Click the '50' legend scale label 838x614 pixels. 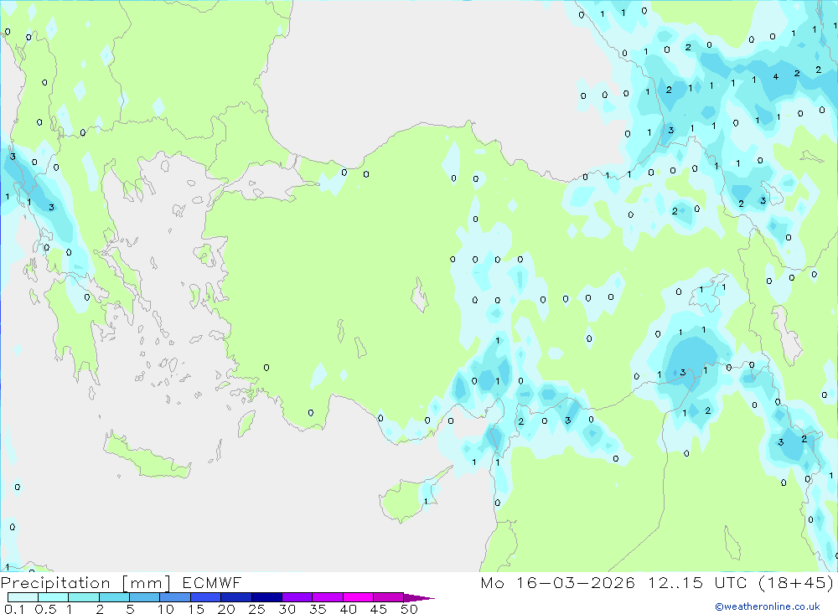(x=410, y=609)
